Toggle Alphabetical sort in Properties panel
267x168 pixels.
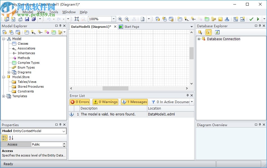coord(11,138)
